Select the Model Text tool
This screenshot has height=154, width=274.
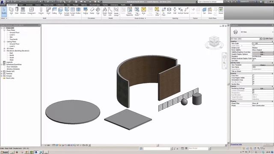(x=104, y=12)
